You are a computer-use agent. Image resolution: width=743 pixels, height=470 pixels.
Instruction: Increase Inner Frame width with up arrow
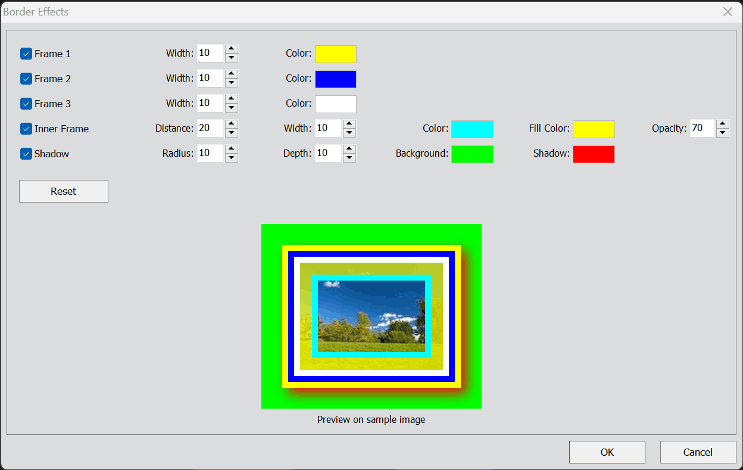[349, 124]
